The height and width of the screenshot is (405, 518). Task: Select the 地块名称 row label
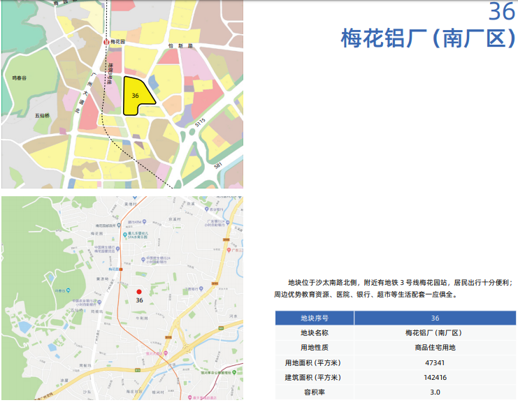[314, 332]
